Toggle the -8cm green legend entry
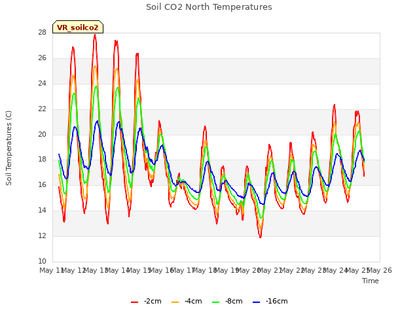Viewport: 419px width, 314px height. [227, 301]
